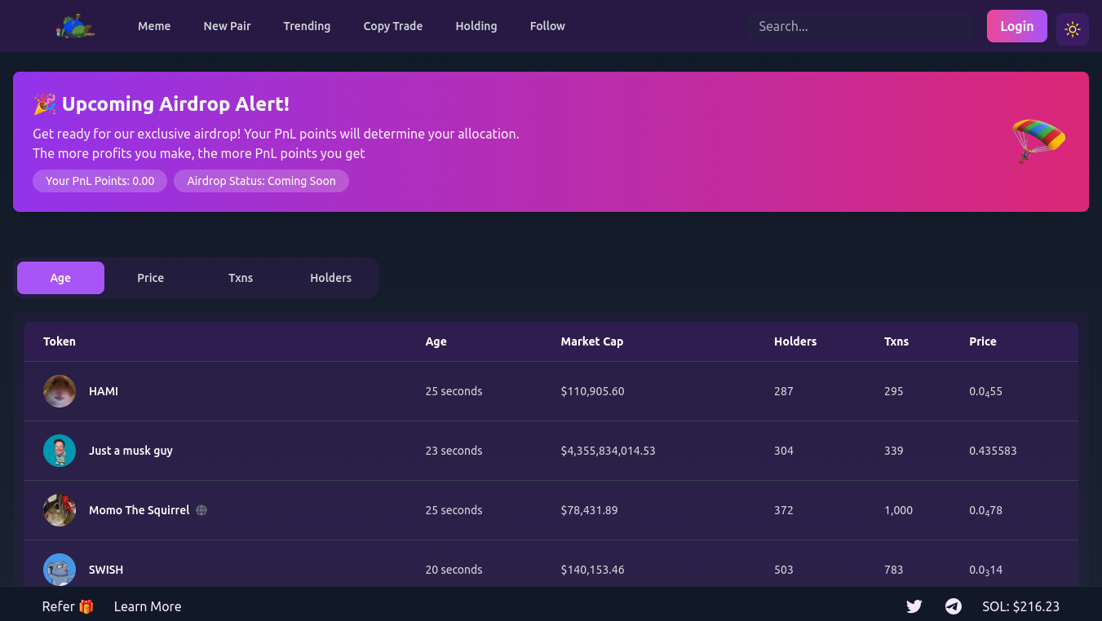Viewport: 1102px width, 621px height.
Task: Open the Telegram link in footer
Action: pyautogui.click(x=954, y=606)
